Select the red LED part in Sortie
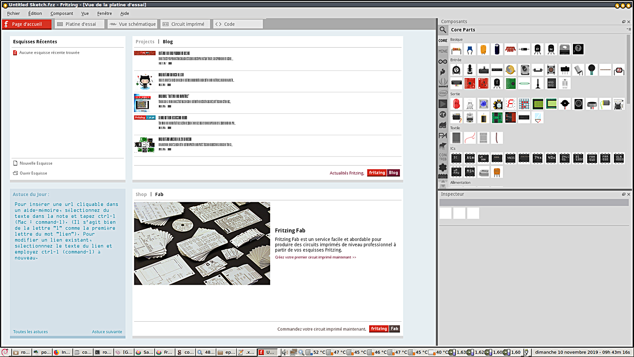 (456, 104)
